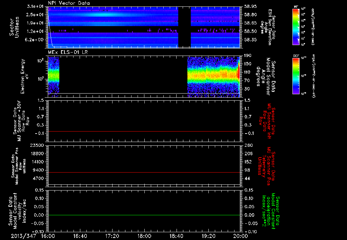Click the "Model Scanner Pos Raw unitless" axis title
The image size is (347, 240).
(x=19, y=166)
